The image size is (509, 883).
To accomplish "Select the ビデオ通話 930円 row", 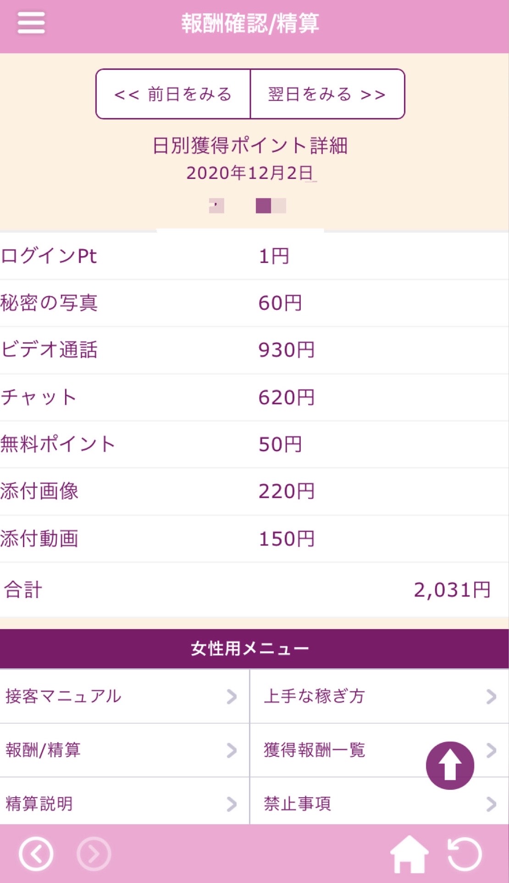I will tap(254, 350).
